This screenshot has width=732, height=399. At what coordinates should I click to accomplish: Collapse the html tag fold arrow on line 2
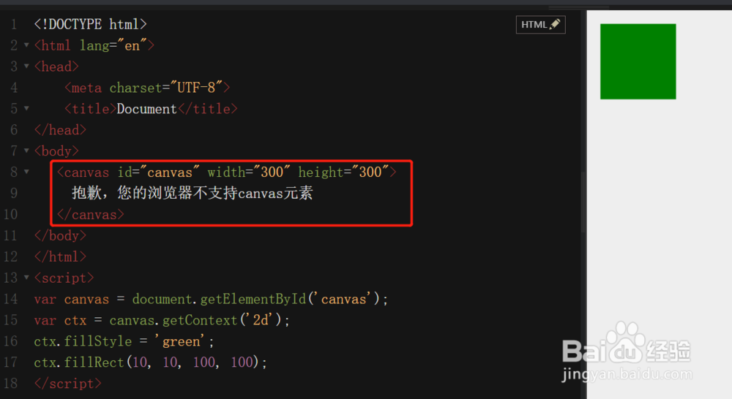26,45
